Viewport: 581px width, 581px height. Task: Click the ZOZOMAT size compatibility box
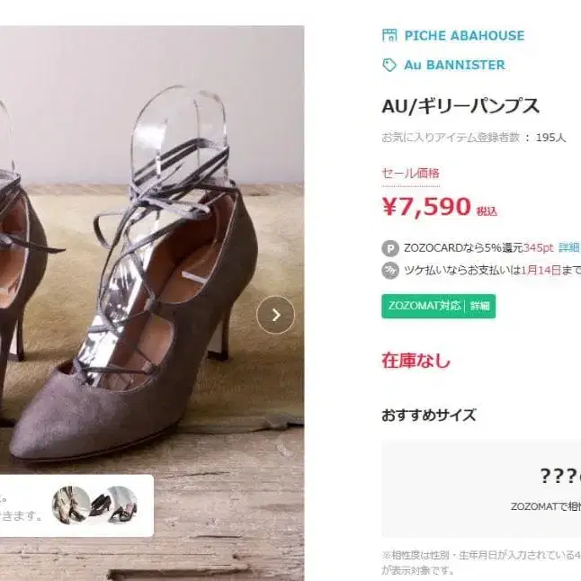coord(481,489)
